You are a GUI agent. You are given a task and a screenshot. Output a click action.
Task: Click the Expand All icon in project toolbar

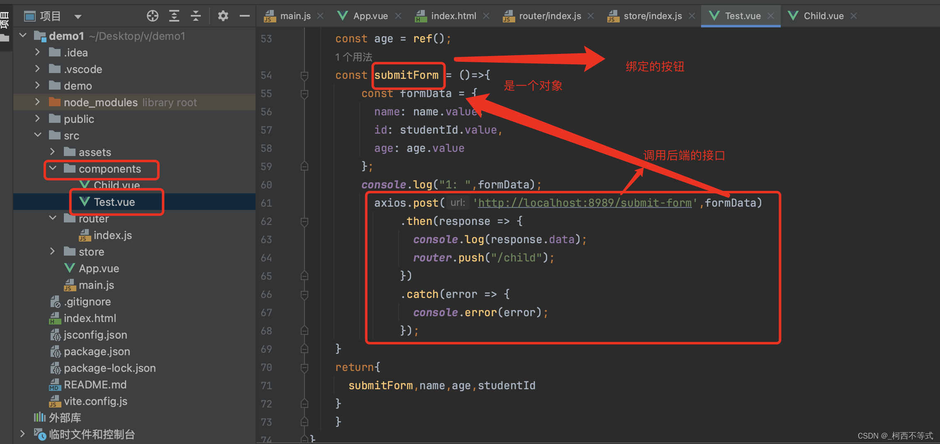[x=174, y=16]
